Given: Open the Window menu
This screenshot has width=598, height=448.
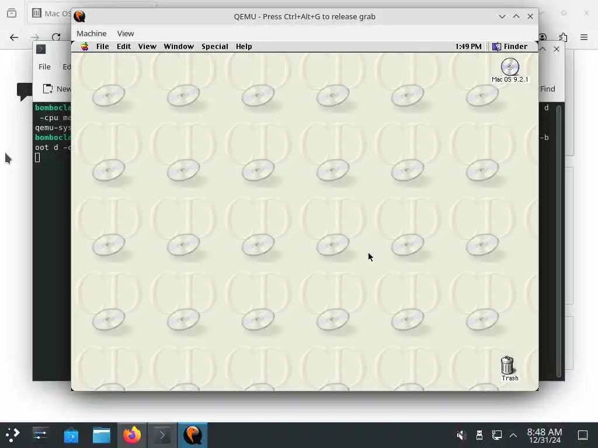Looking at the screenshot, I should 179,47.
